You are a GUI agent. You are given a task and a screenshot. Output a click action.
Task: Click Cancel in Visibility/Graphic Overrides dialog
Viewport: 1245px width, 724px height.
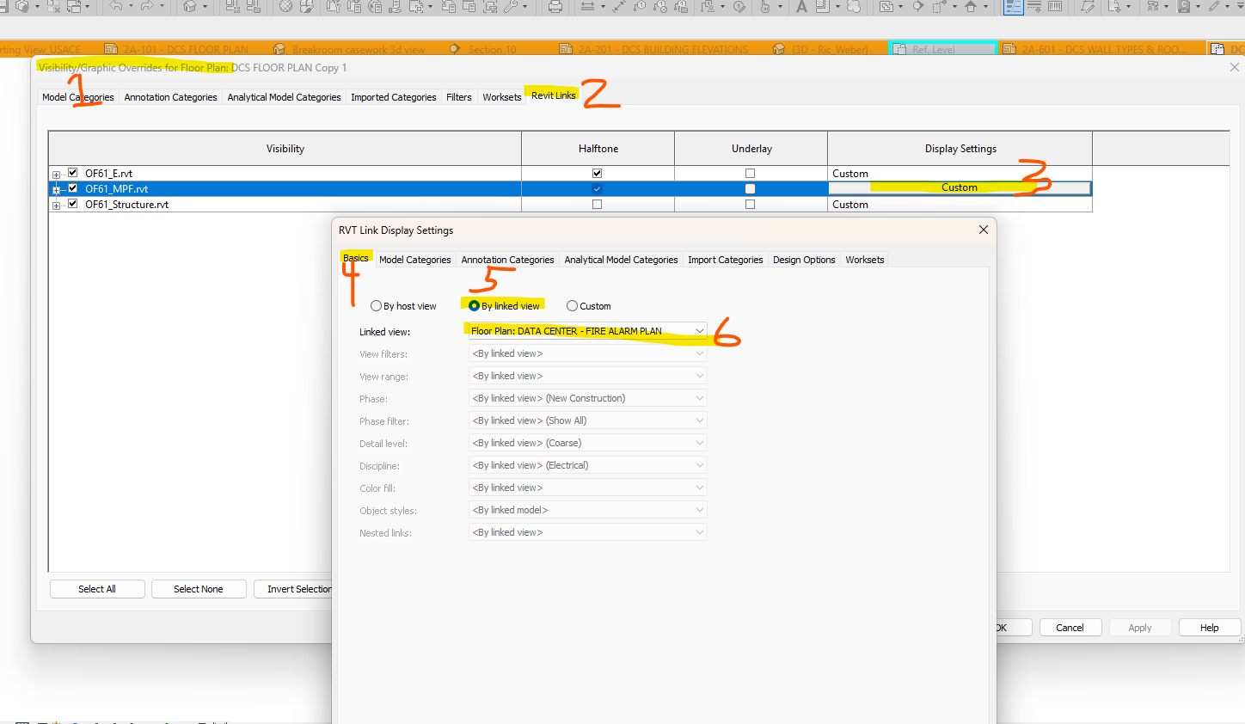(1070, 628)
